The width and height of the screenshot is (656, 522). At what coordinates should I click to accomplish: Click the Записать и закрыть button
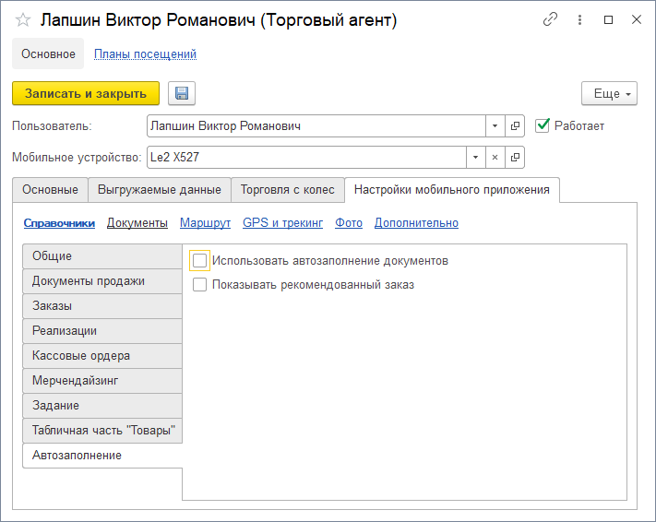click(x=86, y=93)
